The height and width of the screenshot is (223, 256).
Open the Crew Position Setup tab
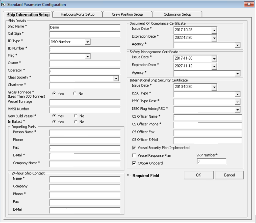(x=127, y=14)
